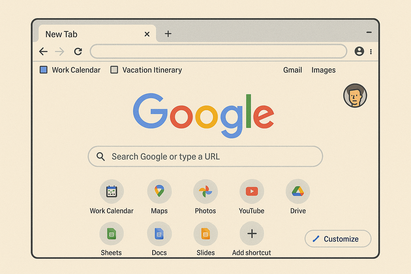This screenshot has height=274, width=411.
Task: Open the profile icon in the toolbar
Action: tap(359, 51)
